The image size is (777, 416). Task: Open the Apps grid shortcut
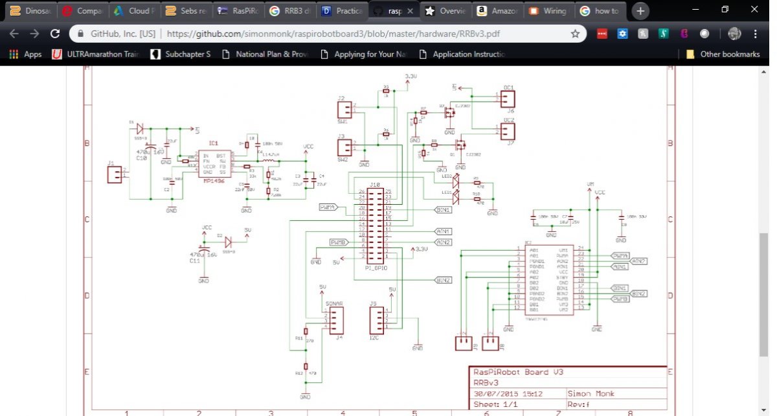pyautogui.click(x=25, y=54)
